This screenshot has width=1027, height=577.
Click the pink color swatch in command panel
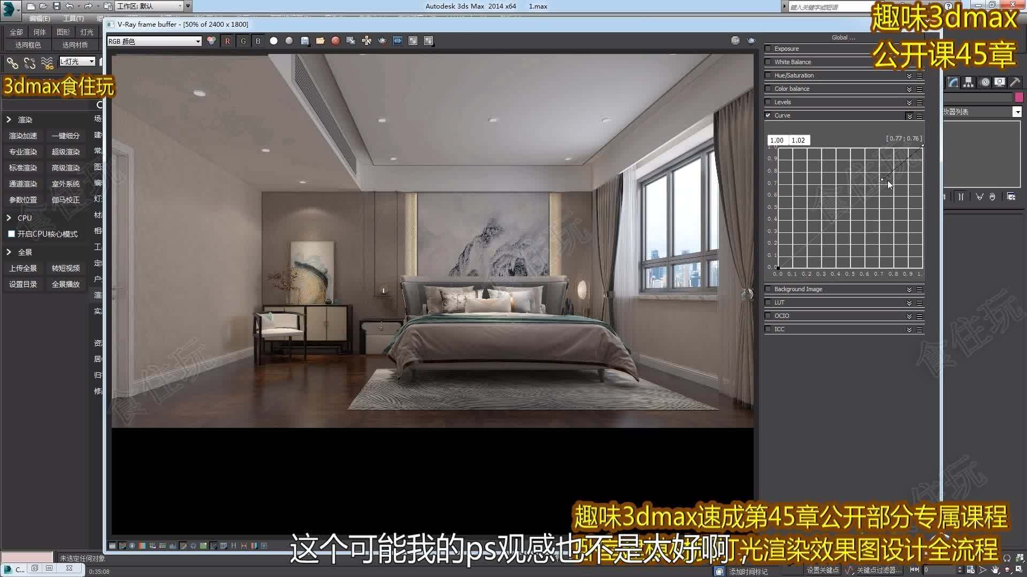(x=1019, y=97)
